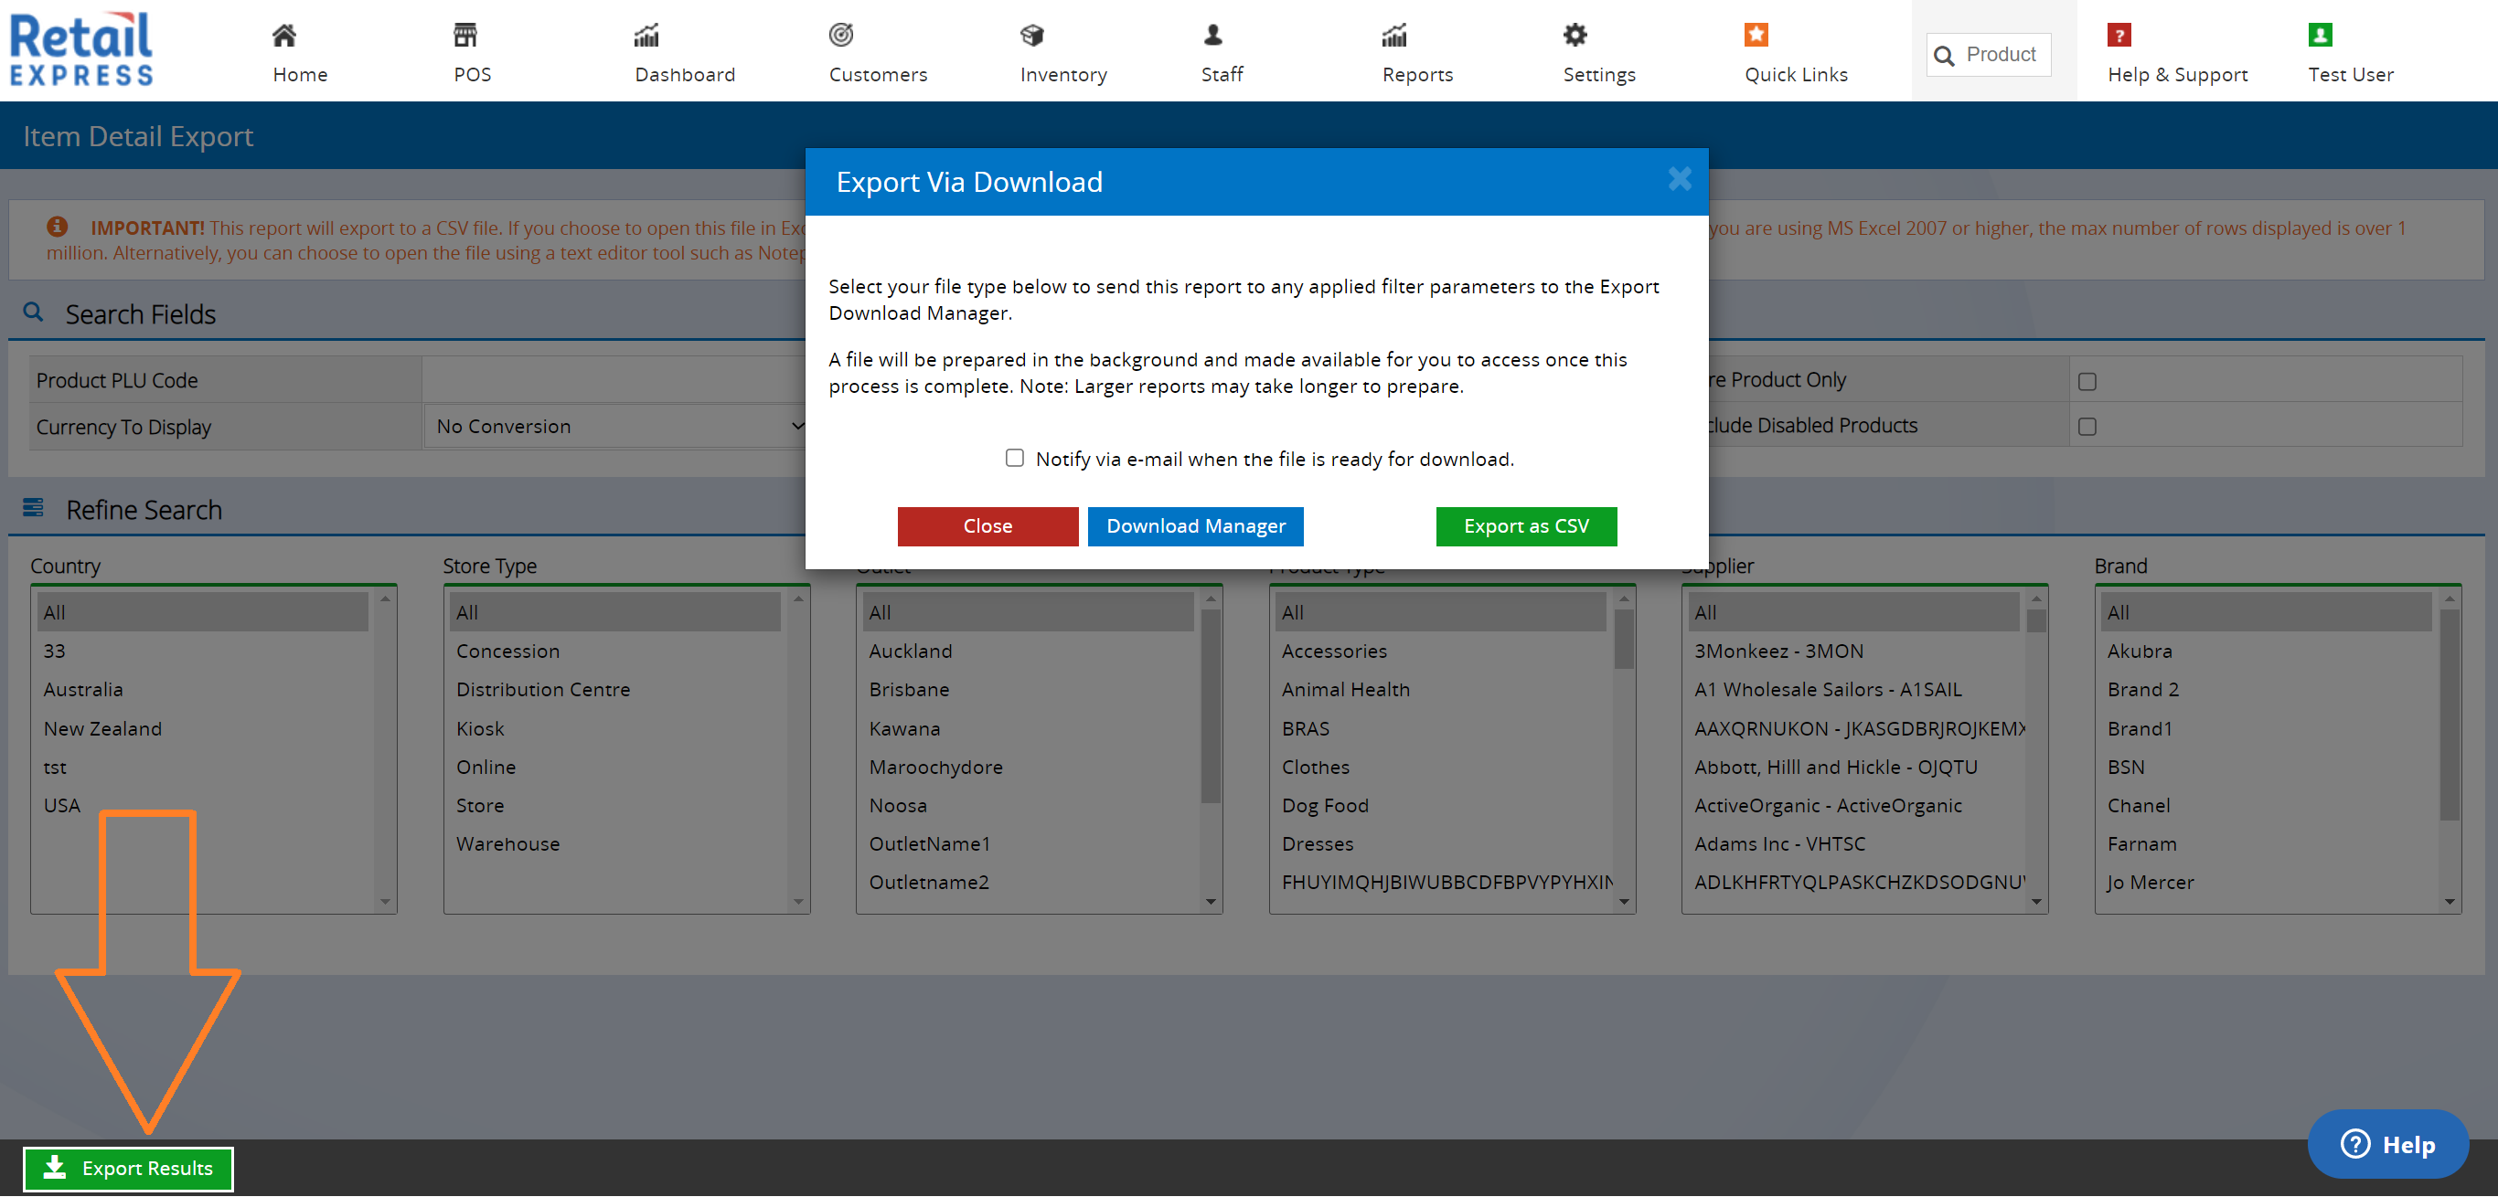Viewport: 2498px width, 1197px height.
Task: Select Animal Health product type
Action: point(1440,689)
